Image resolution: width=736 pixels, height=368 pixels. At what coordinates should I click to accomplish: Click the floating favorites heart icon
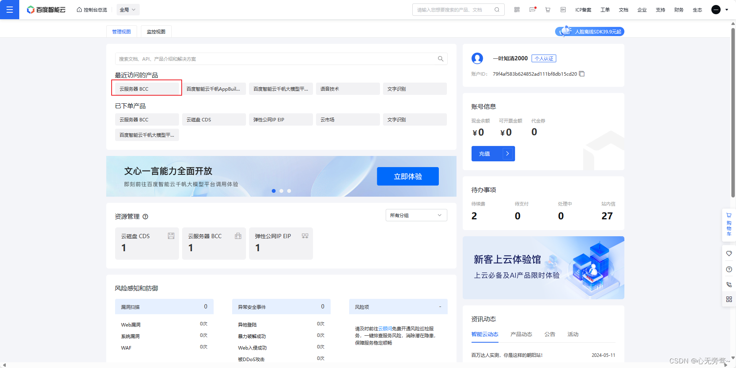click(x=729, y=254)
